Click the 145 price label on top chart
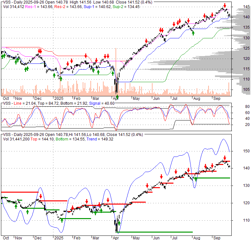The height and width of the screenshot is (240, 251). click(x=246, y=7)
